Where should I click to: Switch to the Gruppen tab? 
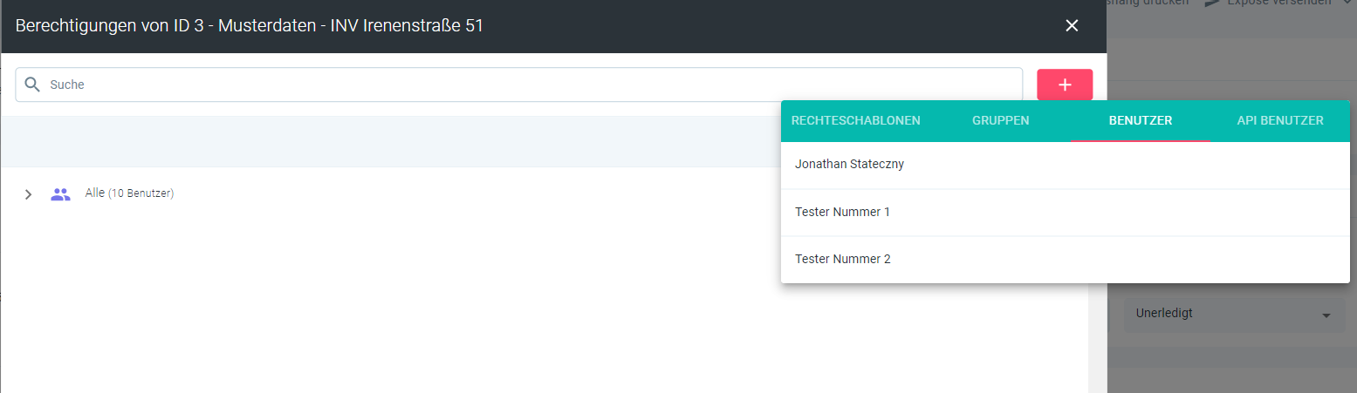pyautogui.click(x=1000, y=121)
